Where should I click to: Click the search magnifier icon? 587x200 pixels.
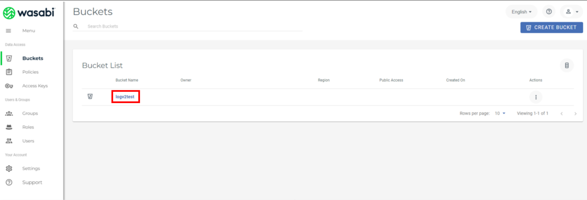point(76,26)
